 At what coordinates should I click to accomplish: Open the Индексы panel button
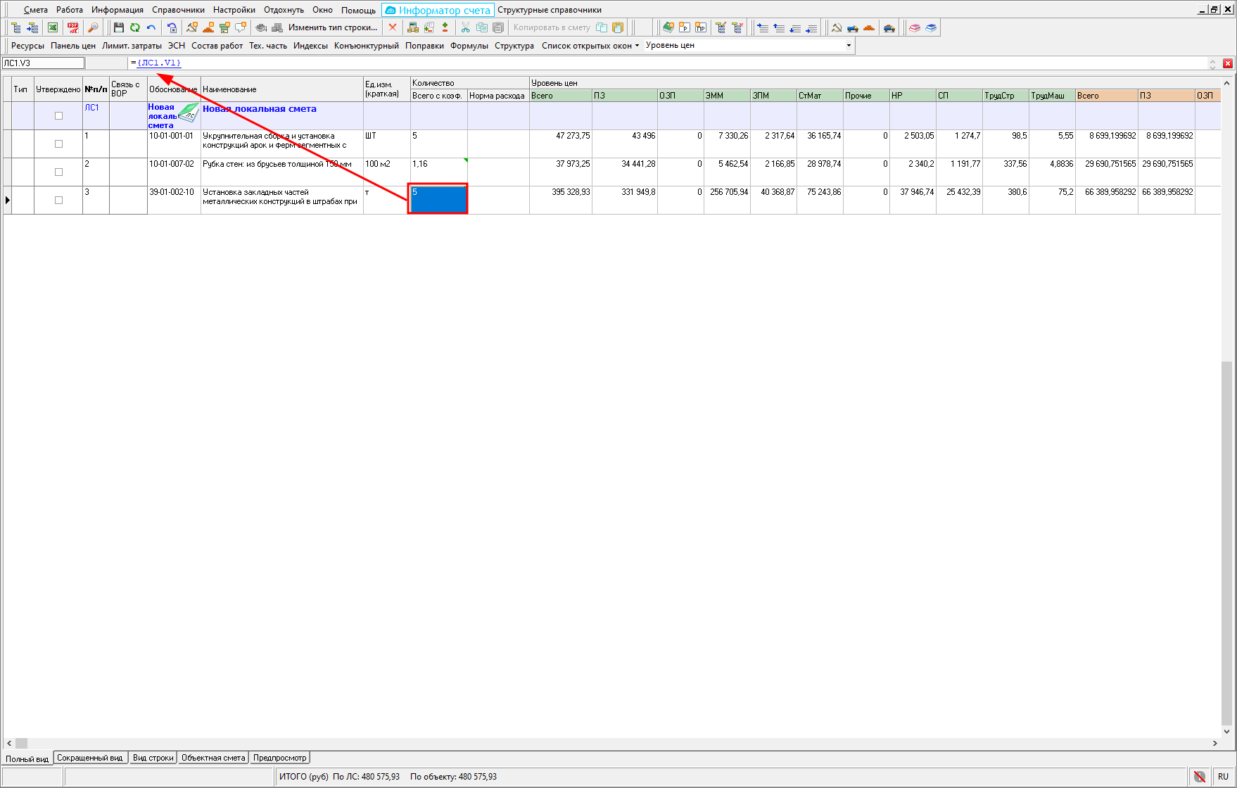point(310,46)
